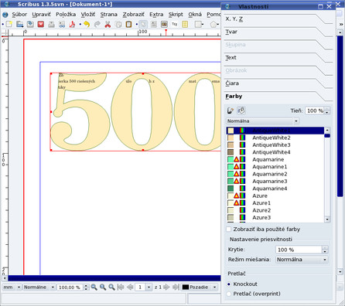
Task: Select the Aquamarine4 color in the list
Action: 275,189
